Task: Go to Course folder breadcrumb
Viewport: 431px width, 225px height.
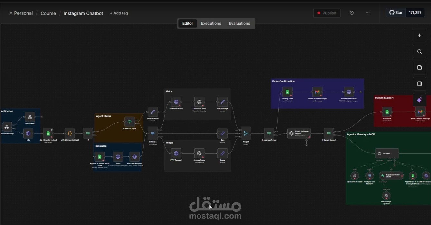Action: tap(48, 13)
